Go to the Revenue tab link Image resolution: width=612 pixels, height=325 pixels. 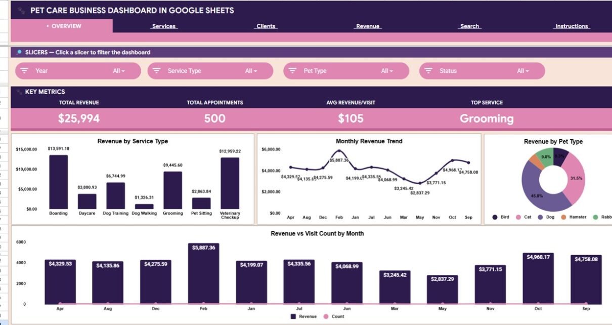point(368,26)
